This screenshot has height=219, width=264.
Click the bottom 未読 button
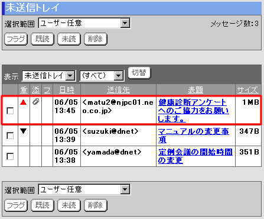tap(69, 205)
